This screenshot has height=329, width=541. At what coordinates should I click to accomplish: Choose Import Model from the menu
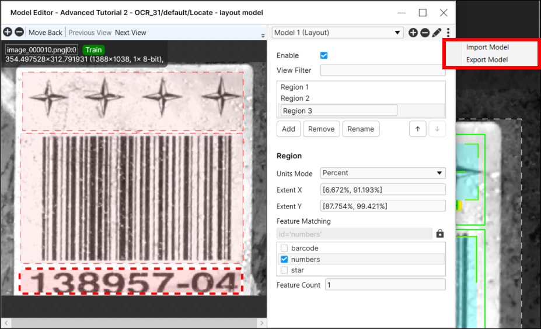pyautogui.click(x=487, y=47)
